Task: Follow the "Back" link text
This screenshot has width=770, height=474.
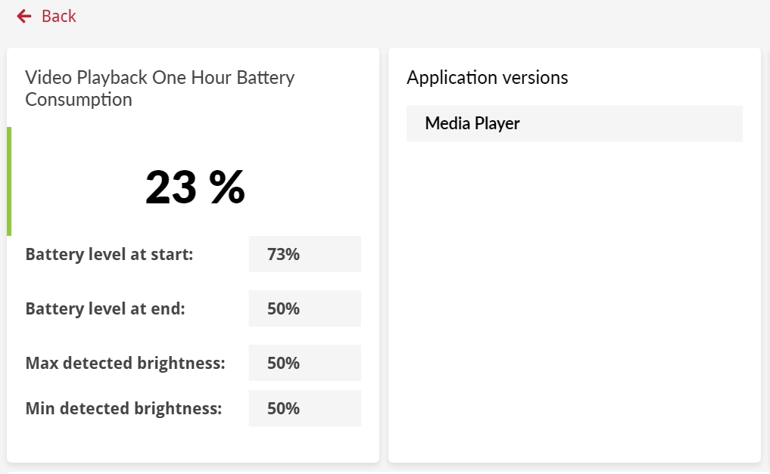Action: tap(59, 16)
